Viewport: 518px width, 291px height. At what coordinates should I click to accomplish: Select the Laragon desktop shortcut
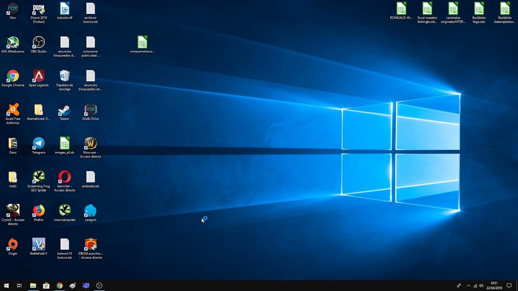point(91,213)
